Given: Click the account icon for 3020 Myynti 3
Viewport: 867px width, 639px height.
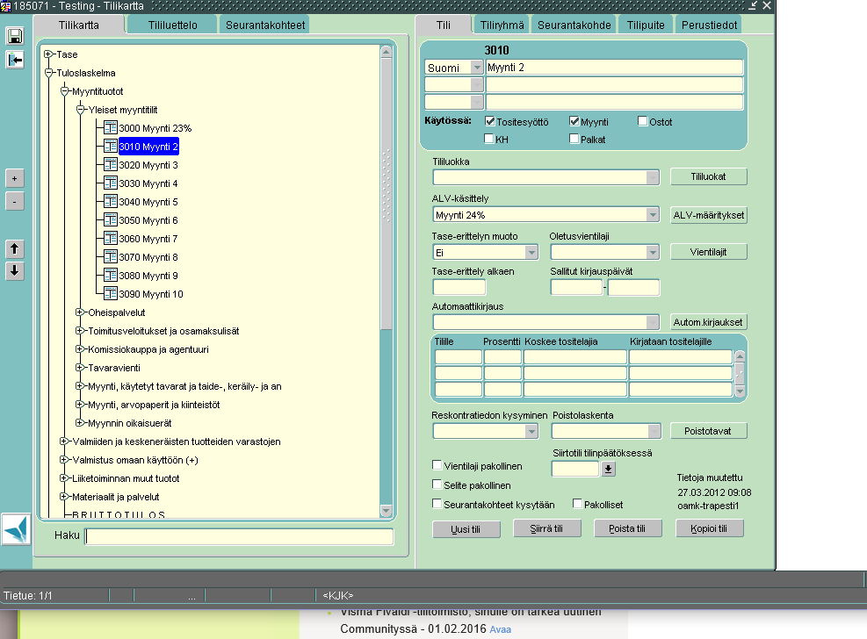Looking at the screenshot, I should pos(111,165).
